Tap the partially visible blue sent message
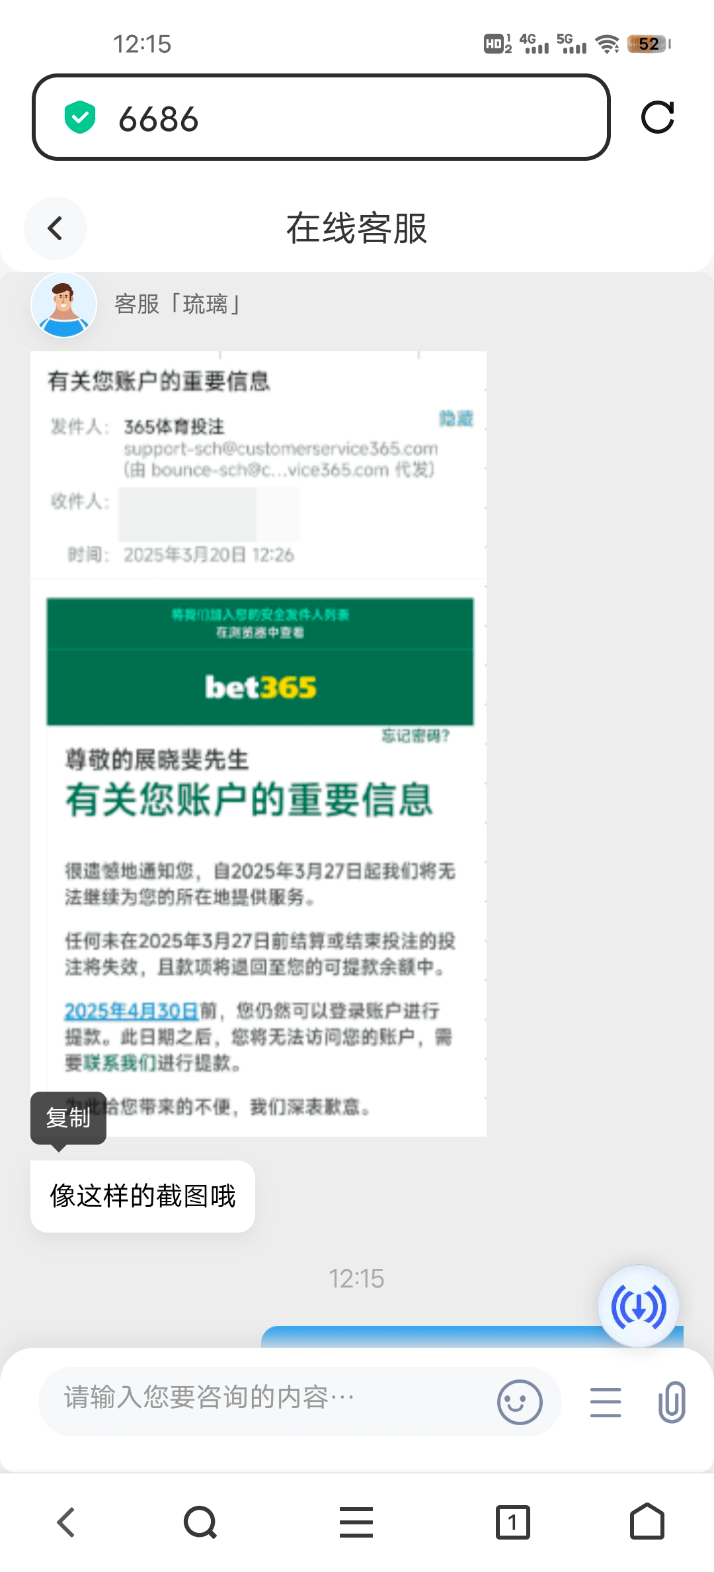The height and width of the screenshot is (1572, 714). coord(472,1336)
